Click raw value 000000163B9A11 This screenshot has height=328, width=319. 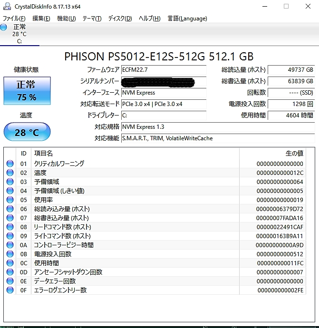pyautogui.click(x=280, y=236)
